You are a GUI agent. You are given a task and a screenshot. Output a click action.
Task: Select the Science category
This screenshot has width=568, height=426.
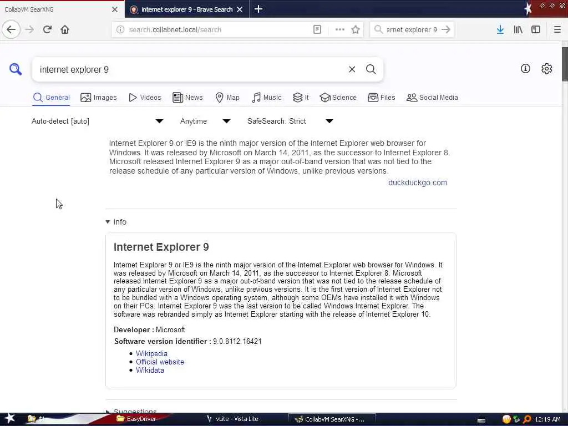pyautogui.click(x=338, y=98)
